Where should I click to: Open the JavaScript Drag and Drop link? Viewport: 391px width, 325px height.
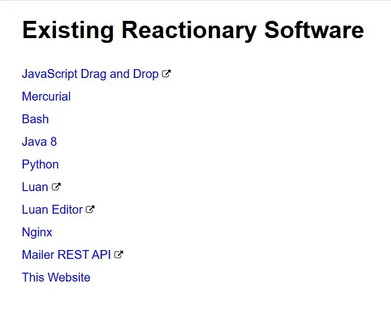pyautogui.click(x=90, y=74)
